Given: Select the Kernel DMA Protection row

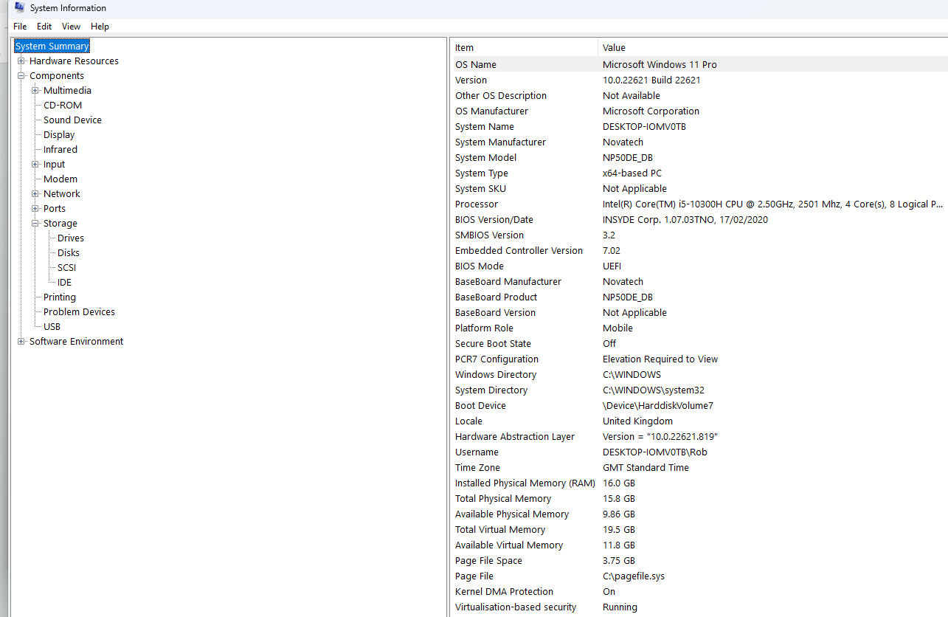Looking at the screenshot, I should (x=699, y=592).
